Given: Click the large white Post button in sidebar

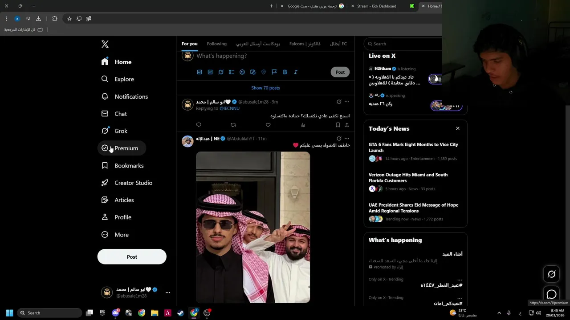Looking at the screenshot, I should coord(132,257).
